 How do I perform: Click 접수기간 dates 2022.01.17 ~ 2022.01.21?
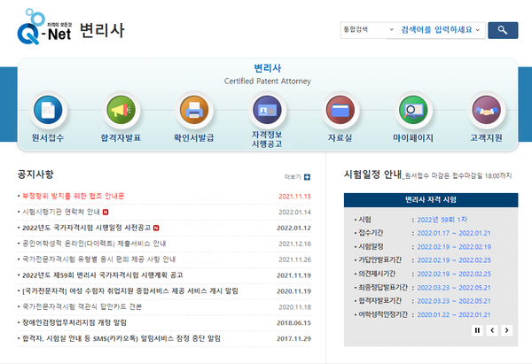pyautogui.click(x=454, y=233)
